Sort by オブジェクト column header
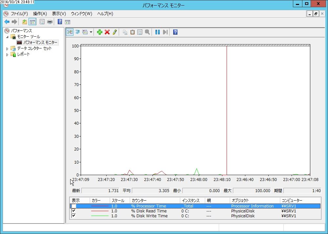This screenshot has width=328, height=234. (255, 200)
